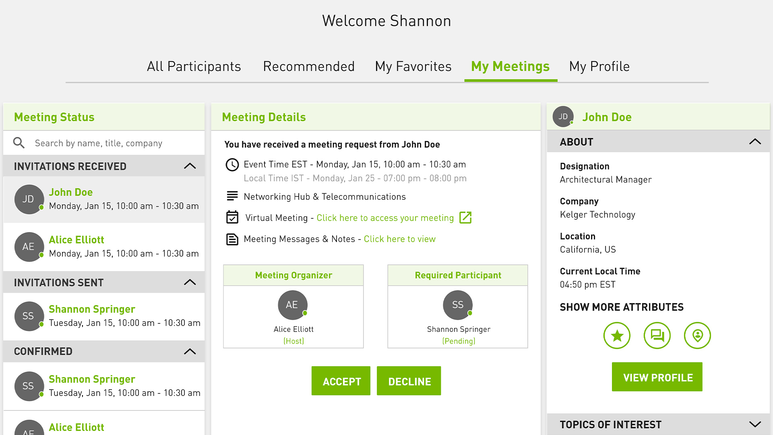Select the star favorite attribute icon
The image size is (773, 435).
[617, 336]
